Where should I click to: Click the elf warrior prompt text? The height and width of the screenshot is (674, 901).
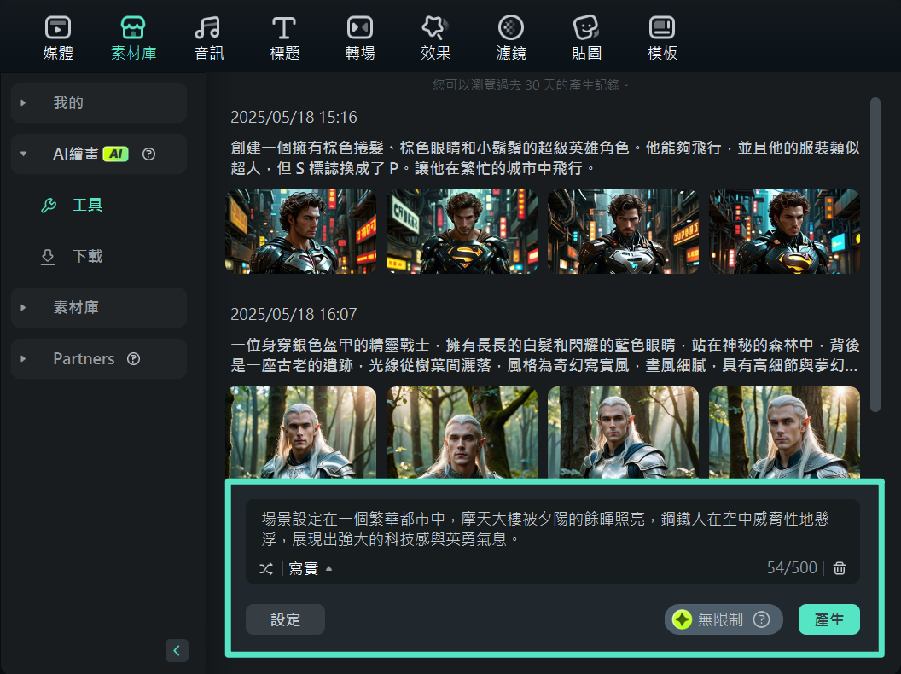coord(544,355)
